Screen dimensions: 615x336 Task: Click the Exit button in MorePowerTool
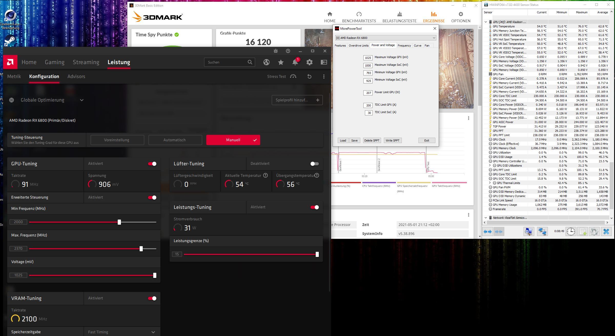(x=427, y=140)
